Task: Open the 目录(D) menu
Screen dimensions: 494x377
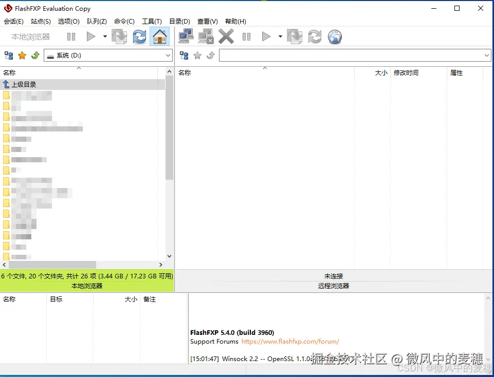Action: 179,22
